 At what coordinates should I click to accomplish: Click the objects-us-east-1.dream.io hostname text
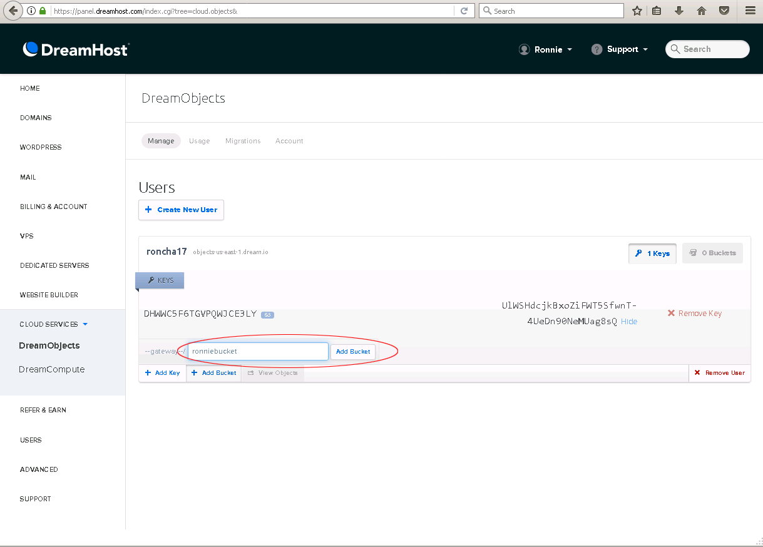point(230,252)
